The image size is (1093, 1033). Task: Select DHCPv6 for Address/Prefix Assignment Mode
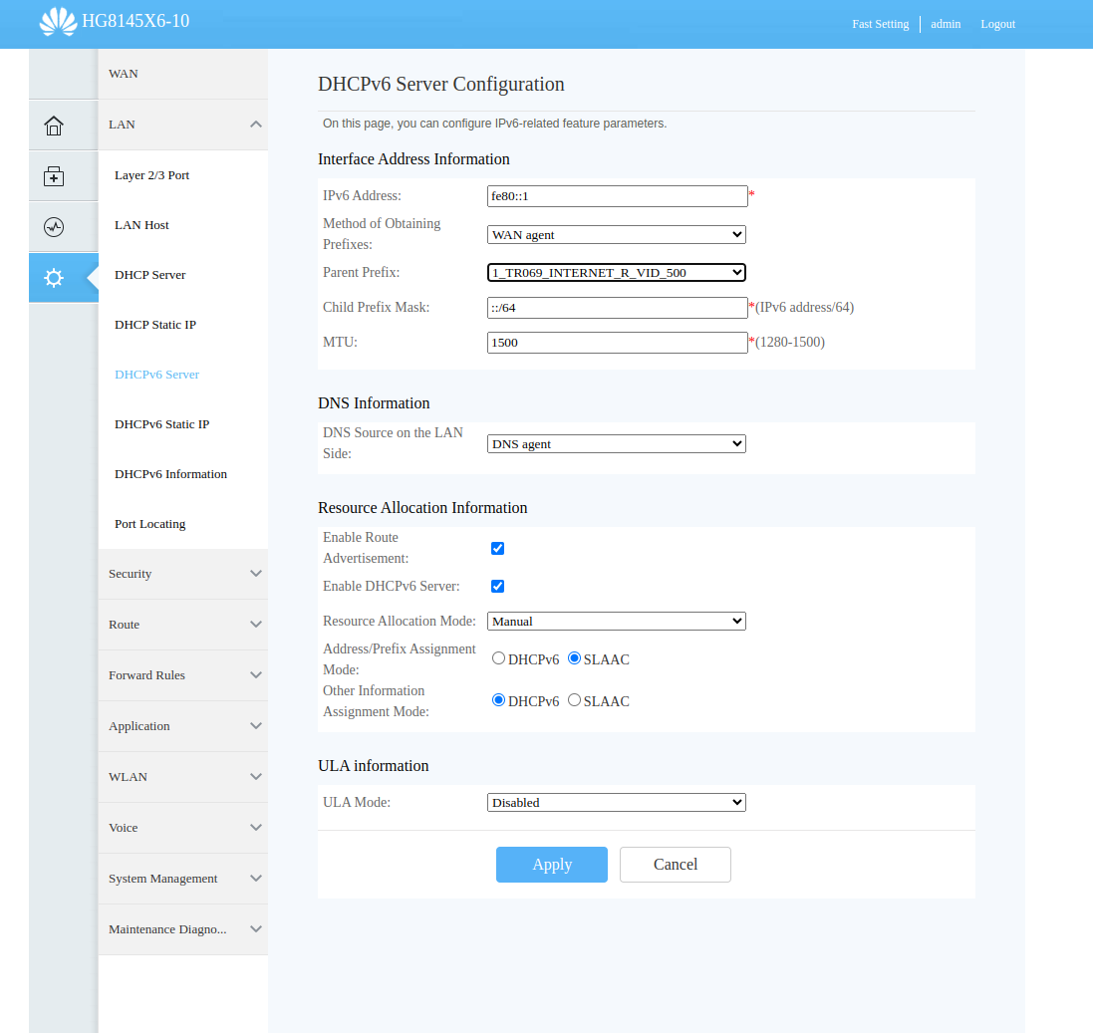(x=499, y=658)
